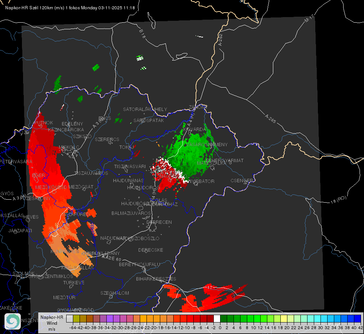Click the A 42/E 60 road label
Image resolution: width=364 pixels, height=334 pixels.
(x=112, y=258)
